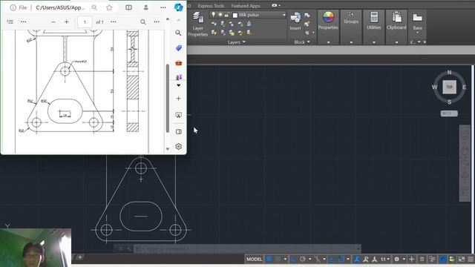This screenshot has width=475, height=267.
Task: Click the MODEL space button in status bar
Action: pos(254,259)
